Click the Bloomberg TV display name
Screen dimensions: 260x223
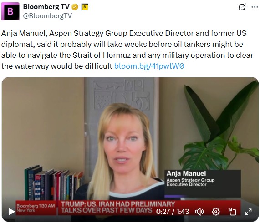pyautogui.click(x=46, y=7)
